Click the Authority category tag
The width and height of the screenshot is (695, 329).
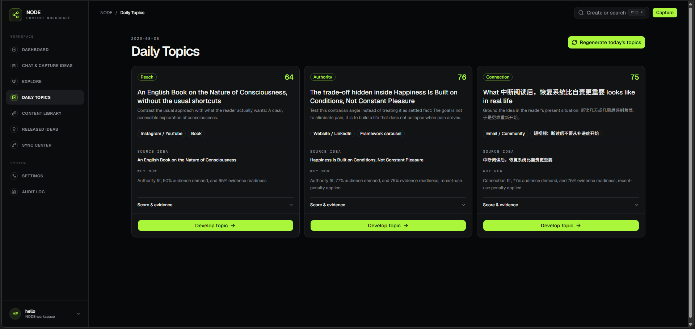(x=323, y=77)
